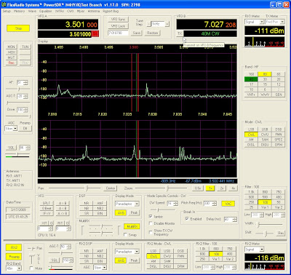Click the TX button under VFO B
291x275 pixels.
tap(180, 33)
